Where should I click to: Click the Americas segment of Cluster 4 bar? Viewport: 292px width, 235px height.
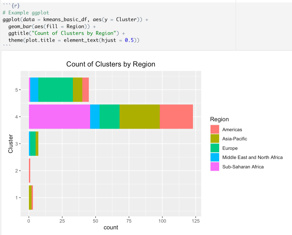click(x=176, y=117)
